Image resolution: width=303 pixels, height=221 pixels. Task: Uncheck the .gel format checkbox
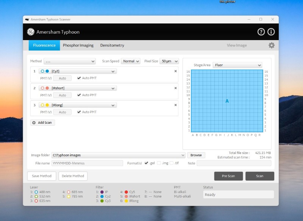(x=146, y=163)
